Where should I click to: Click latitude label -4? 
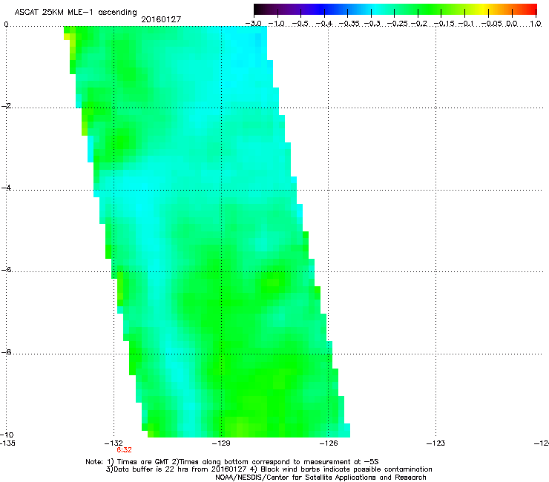(x=6, y=188)
